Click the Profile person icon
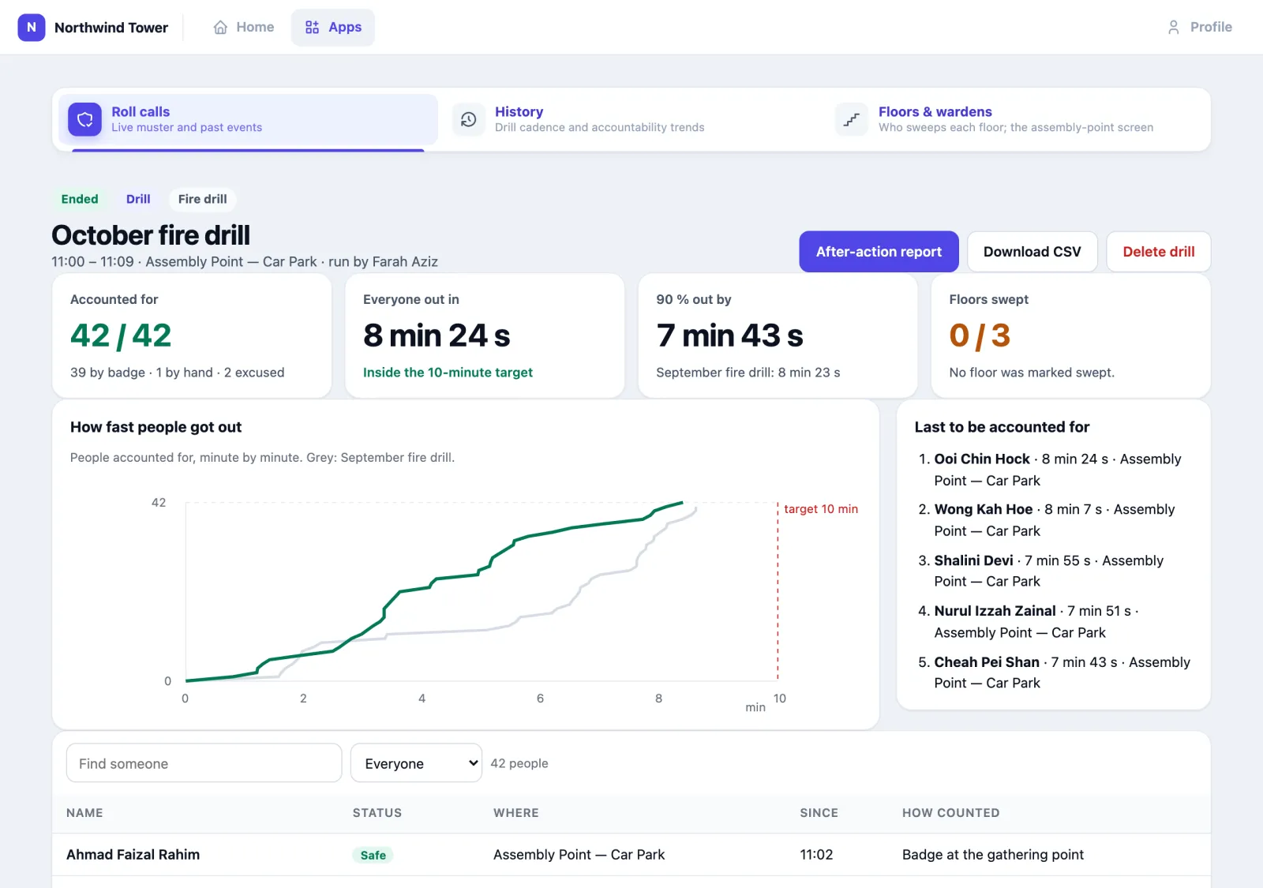1263x888 pixels. 1174,27
